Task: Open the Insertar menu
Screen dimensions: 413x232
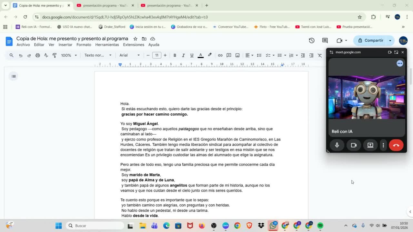Action: [65, 45]
